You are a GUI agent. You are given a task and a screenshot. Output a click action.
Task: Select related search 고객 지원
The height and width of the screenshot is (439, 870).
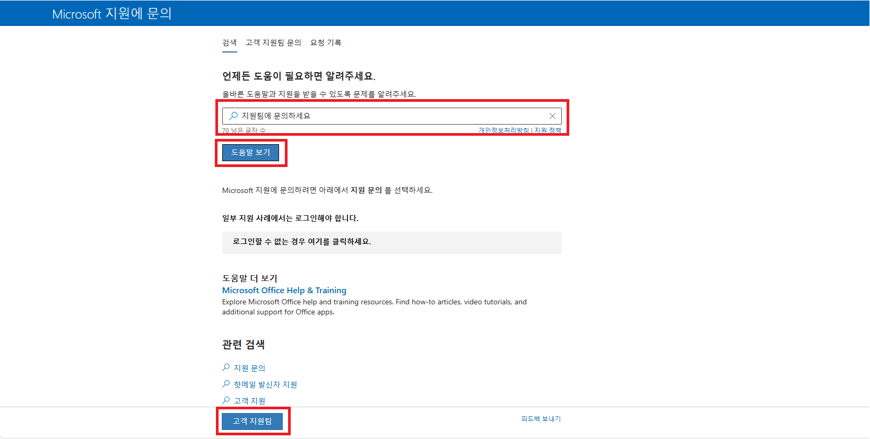(249, 401)
